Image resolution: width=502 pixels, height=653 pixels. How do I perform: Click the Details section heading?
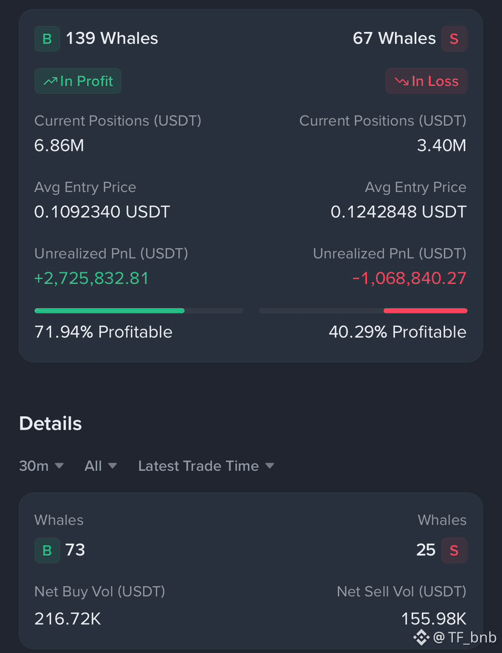tap(50, 424)
